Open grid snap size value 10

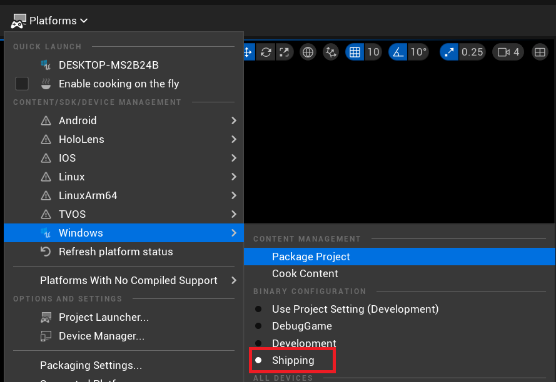[373, 52]
